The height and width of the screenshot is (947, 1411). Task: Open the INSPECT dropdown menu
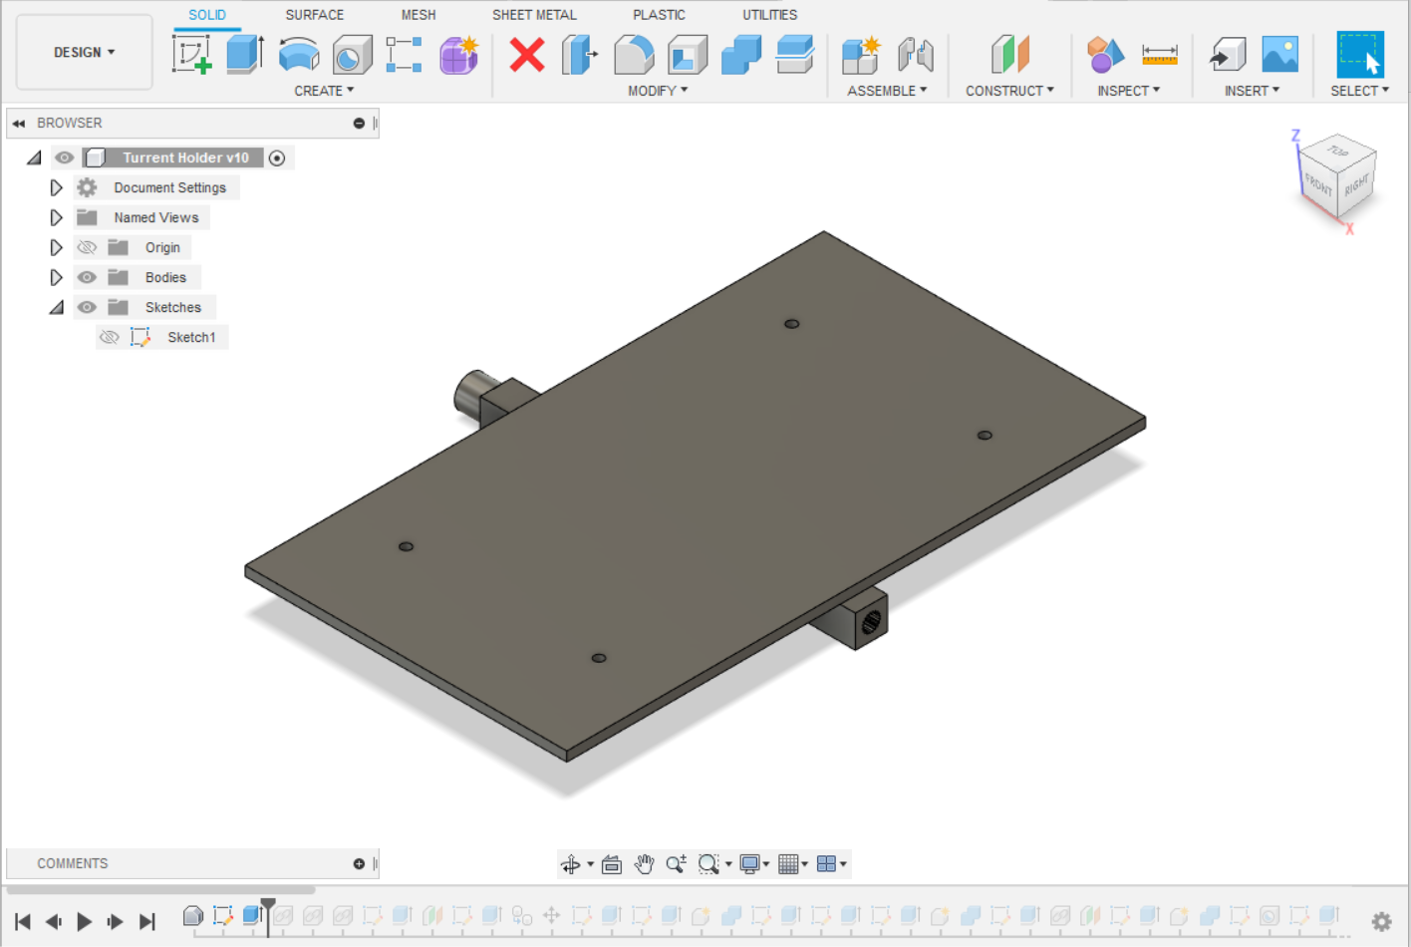click(1128, 91)
